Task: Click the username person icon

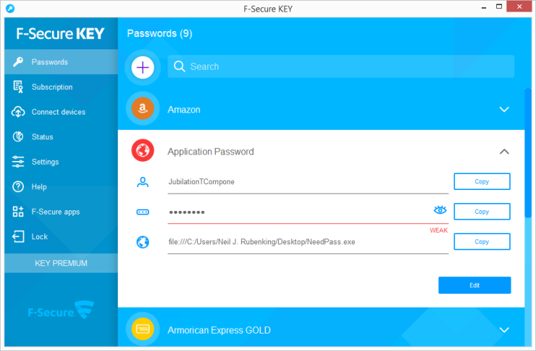Action: point(143,182)
